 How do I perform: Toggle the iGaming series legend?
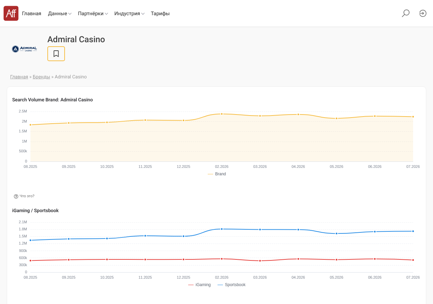[x=199, y=285]
